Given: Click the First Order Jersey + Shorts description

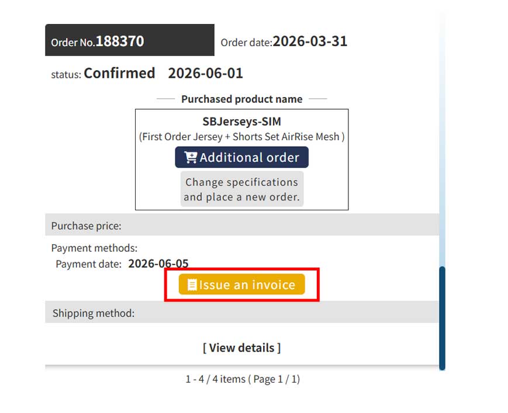Looking at the screenshot, I should [241, 137].
